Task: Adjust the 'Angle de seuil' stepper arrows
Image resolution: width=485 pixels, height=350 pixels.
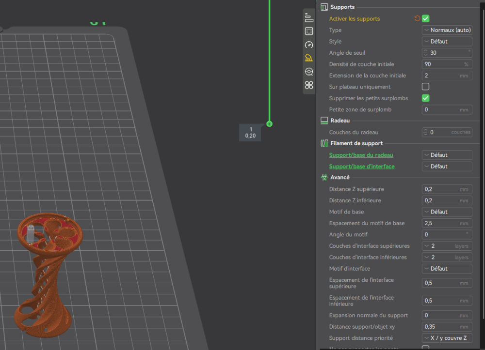Action: click(x=426, y=53)
